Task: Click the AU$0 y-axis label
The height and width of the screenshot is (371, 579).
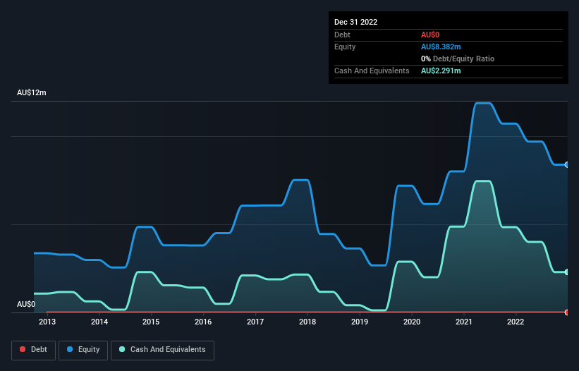Action: coord(26,304)
